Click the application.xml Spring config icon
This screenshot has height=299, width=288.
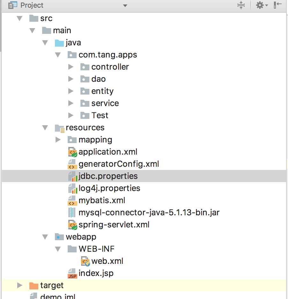coord(72,152)
